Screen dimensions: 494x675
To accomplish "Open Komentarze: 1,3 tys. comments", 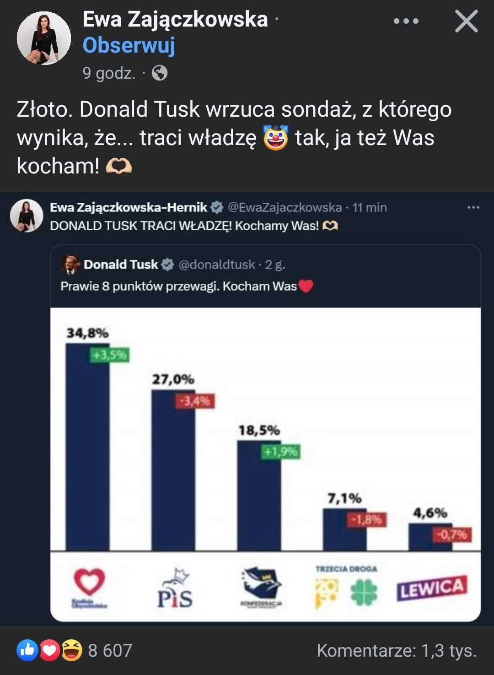I will click(x=397, y=650).
